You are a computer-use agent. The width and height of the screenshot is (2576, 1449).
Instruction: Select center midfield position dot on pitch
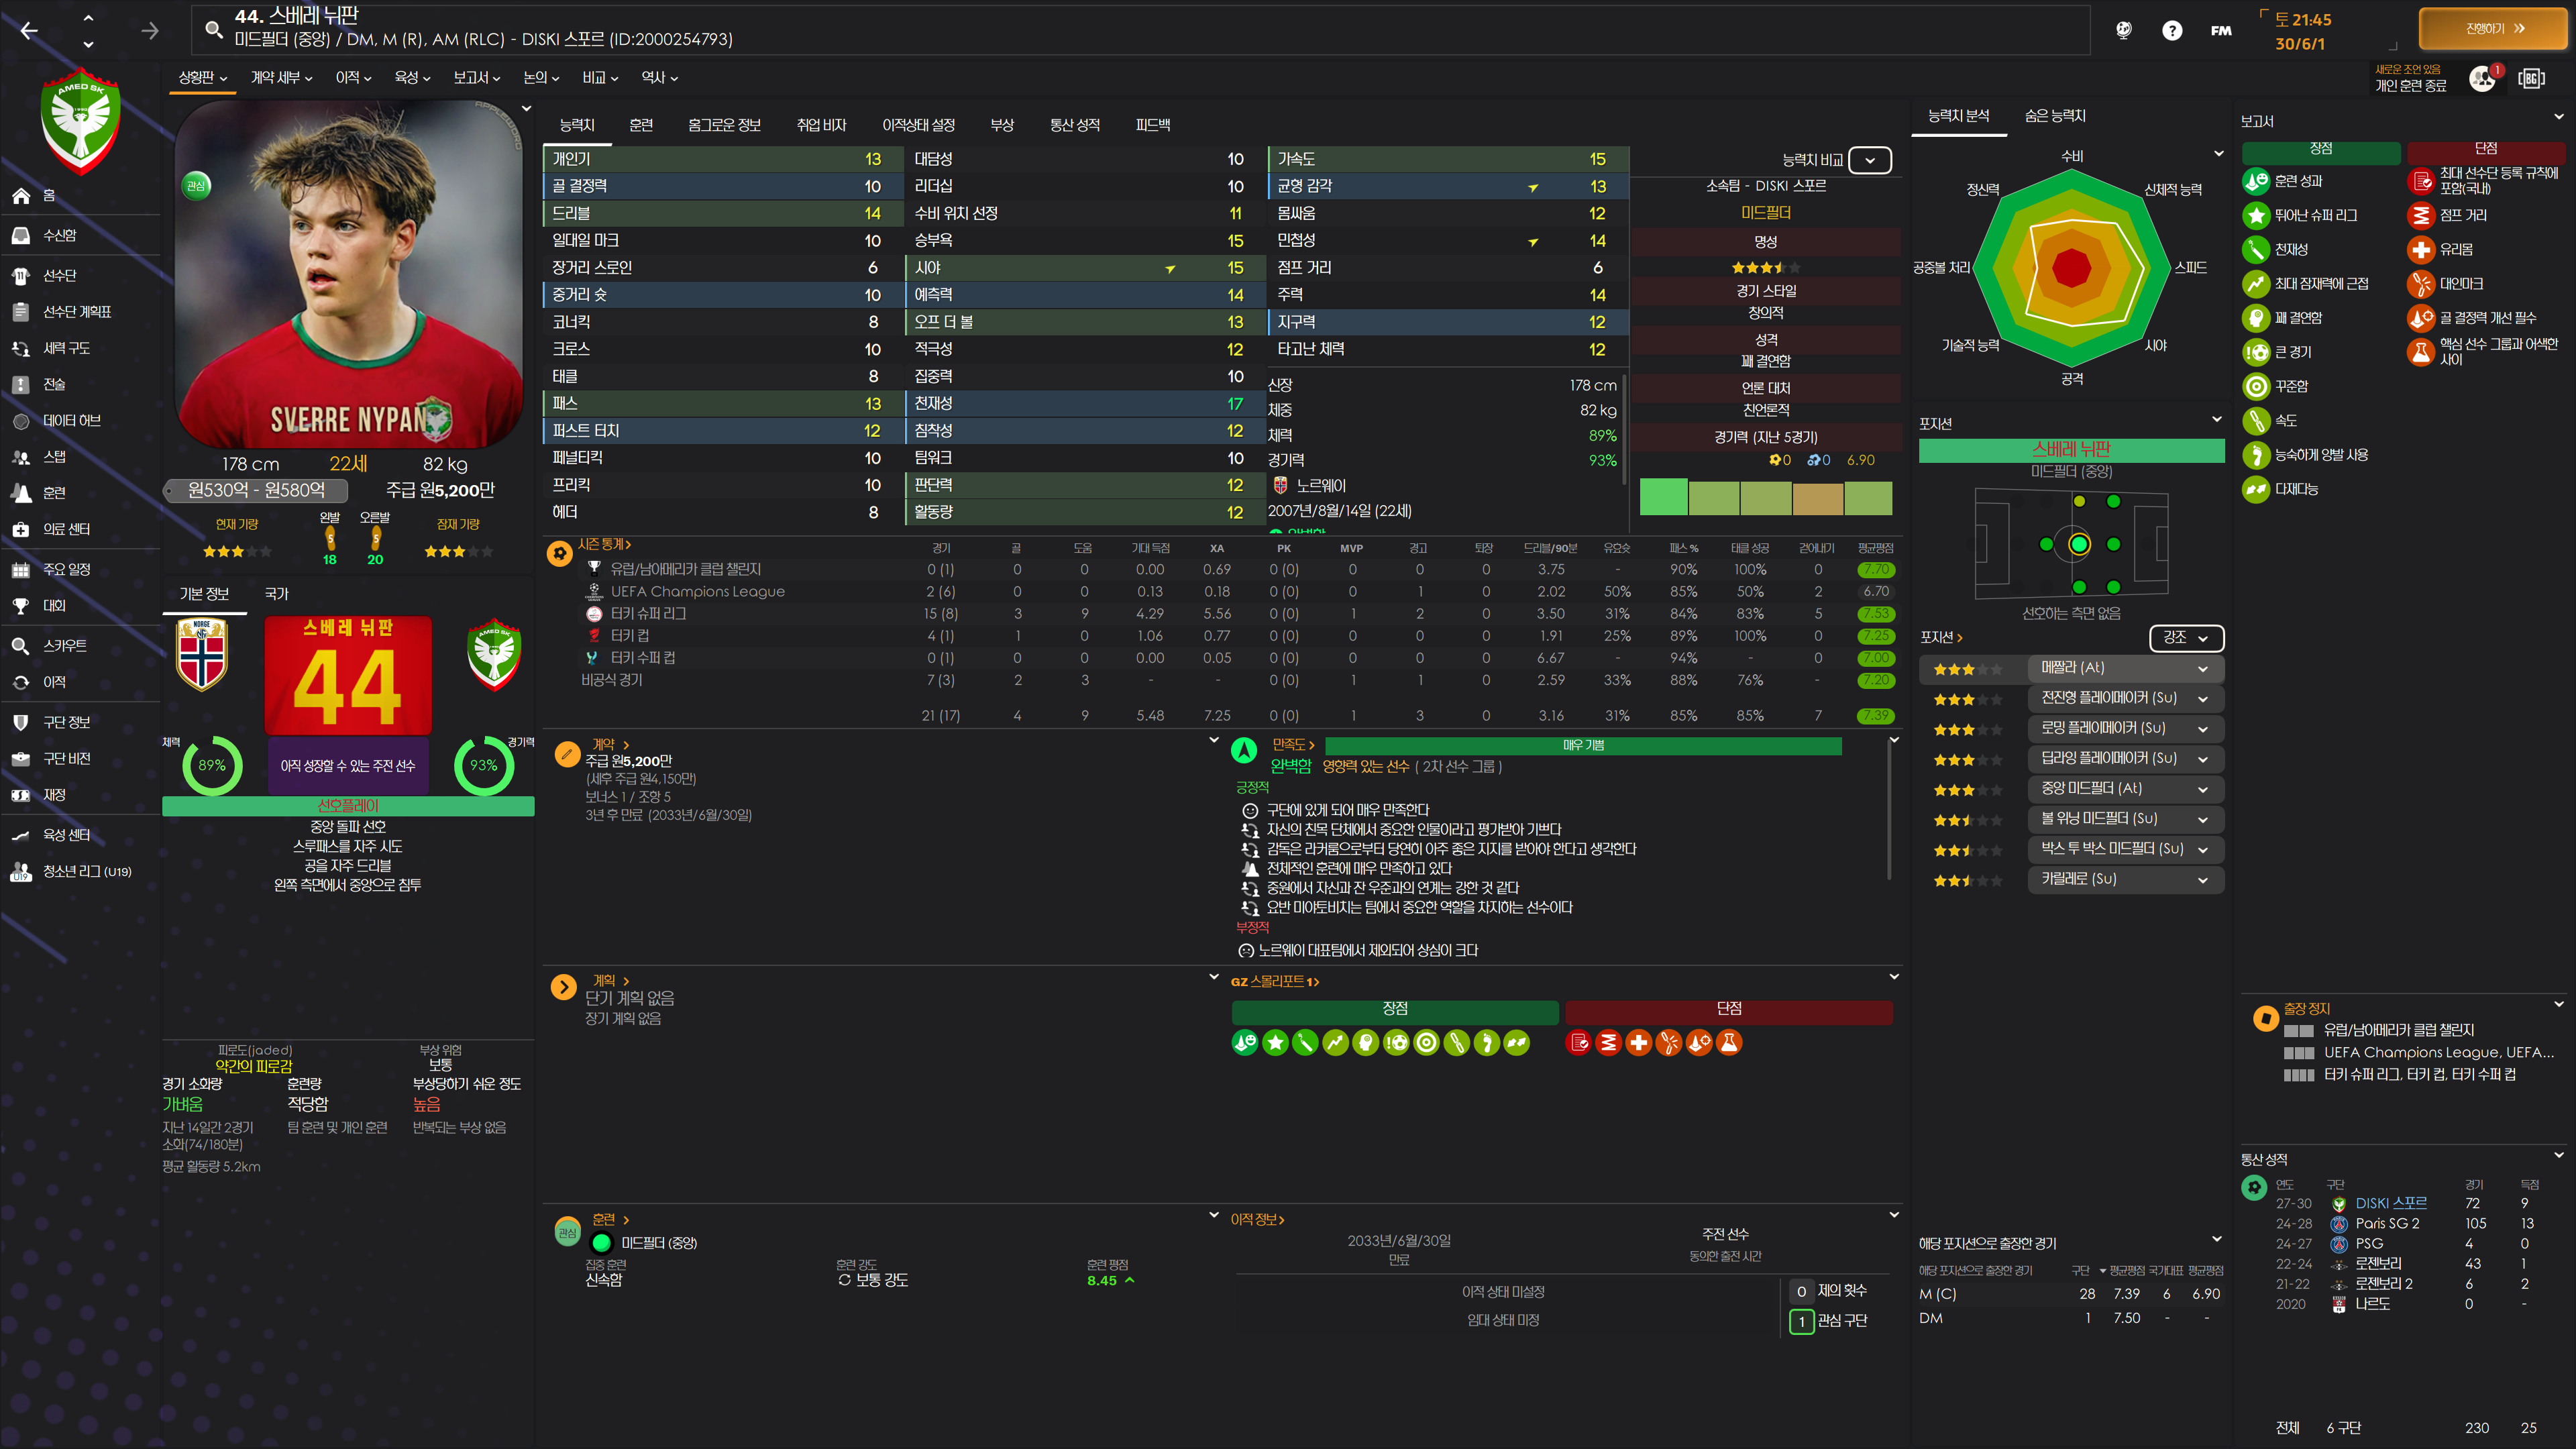tap(2079, 545)
